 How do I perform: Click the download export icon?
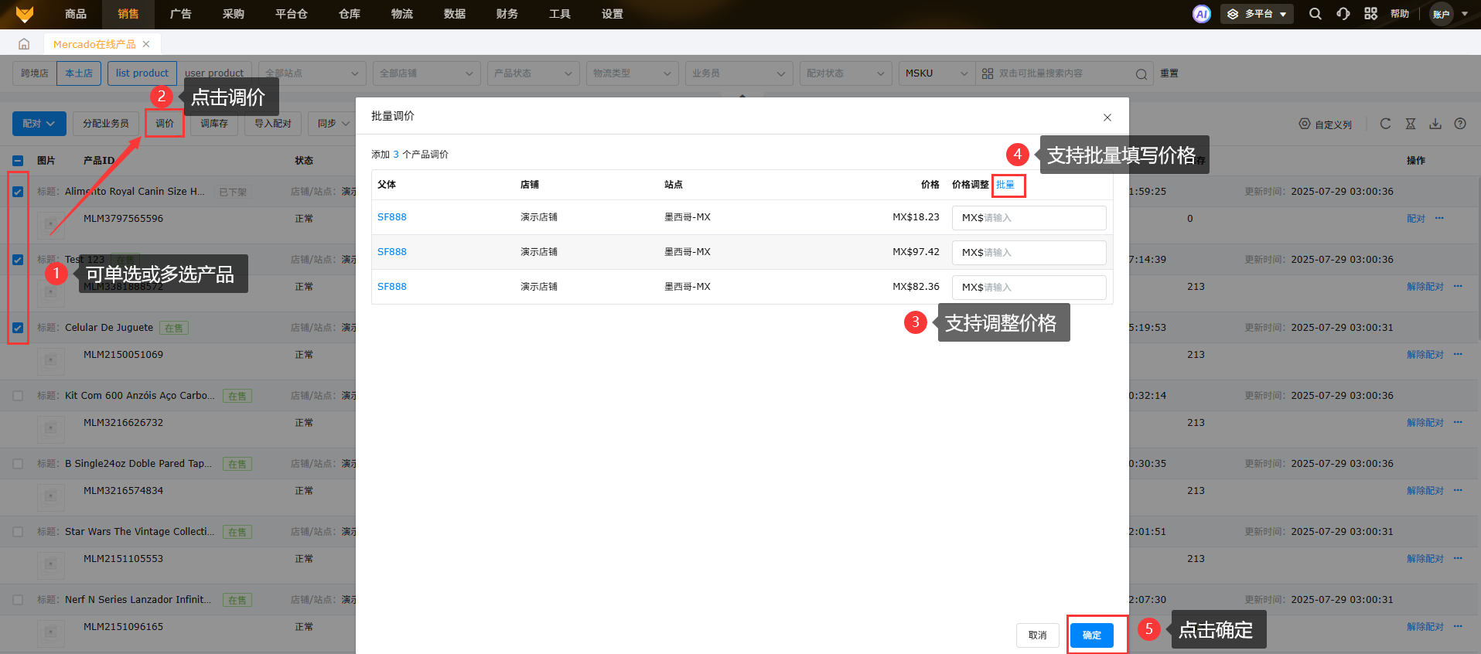coord(1435,124)
